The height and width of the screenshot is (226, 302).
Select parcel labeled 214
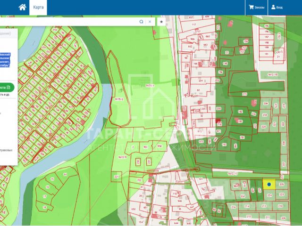click(247, 206)
